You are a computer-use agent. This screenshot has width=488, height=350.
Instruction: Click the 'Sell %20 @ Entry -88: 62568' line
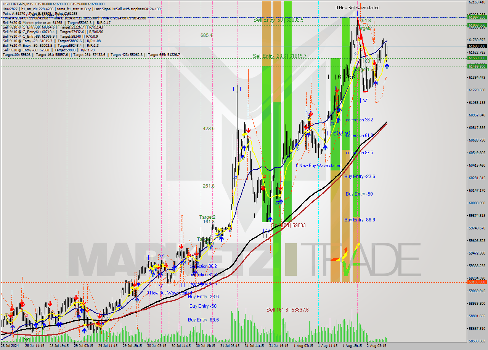[48, 50]
